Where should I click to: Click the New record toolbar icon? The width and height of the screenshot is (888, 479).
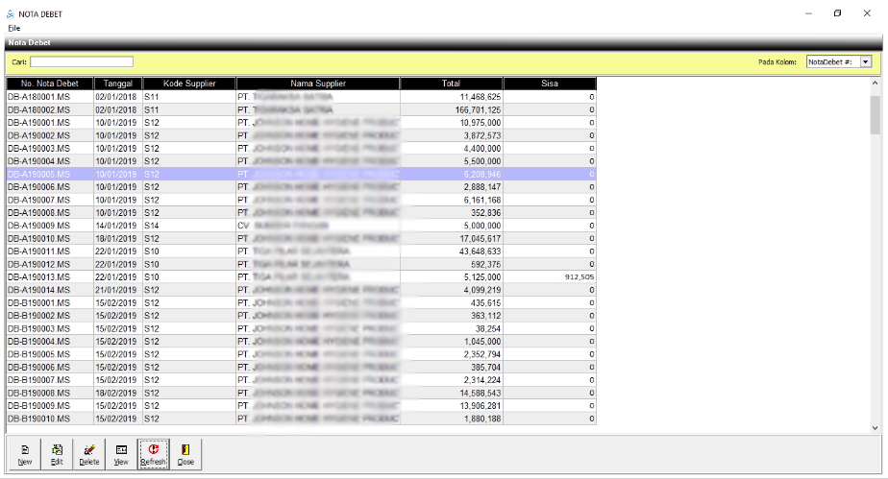tap(25, 454)
